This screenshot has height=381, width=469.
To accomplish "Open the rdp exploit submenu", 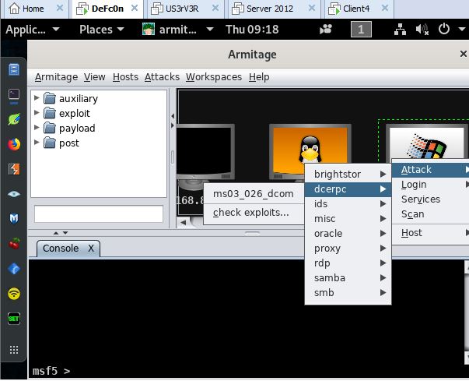I will coord(348,263).
